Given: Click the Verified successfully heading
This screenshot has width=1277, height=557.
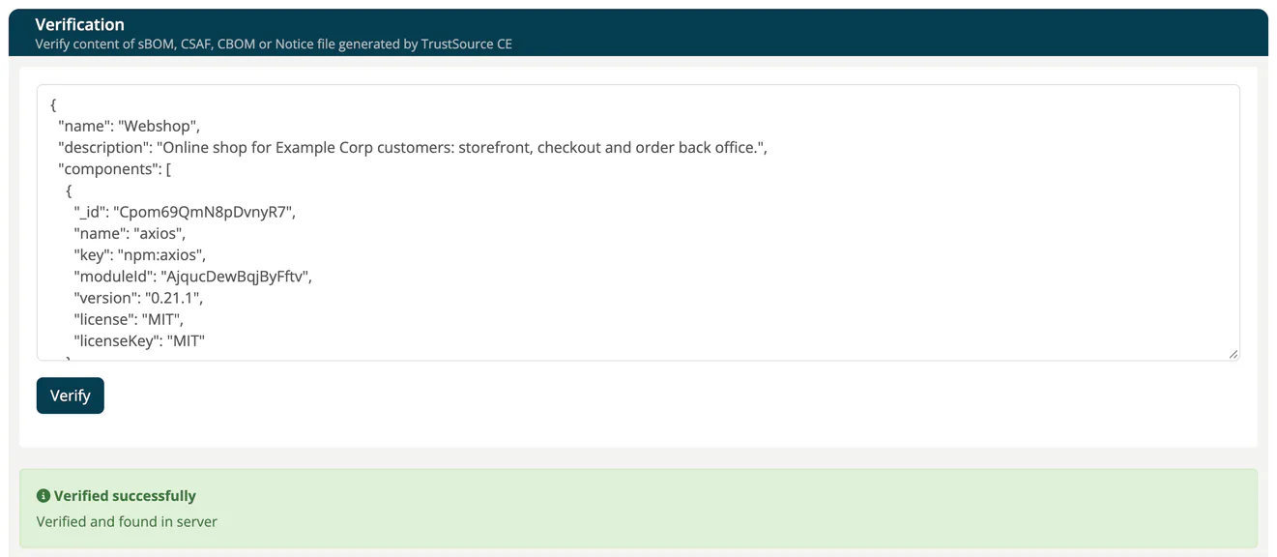Looking at the screenshot, I should (125, 496).
